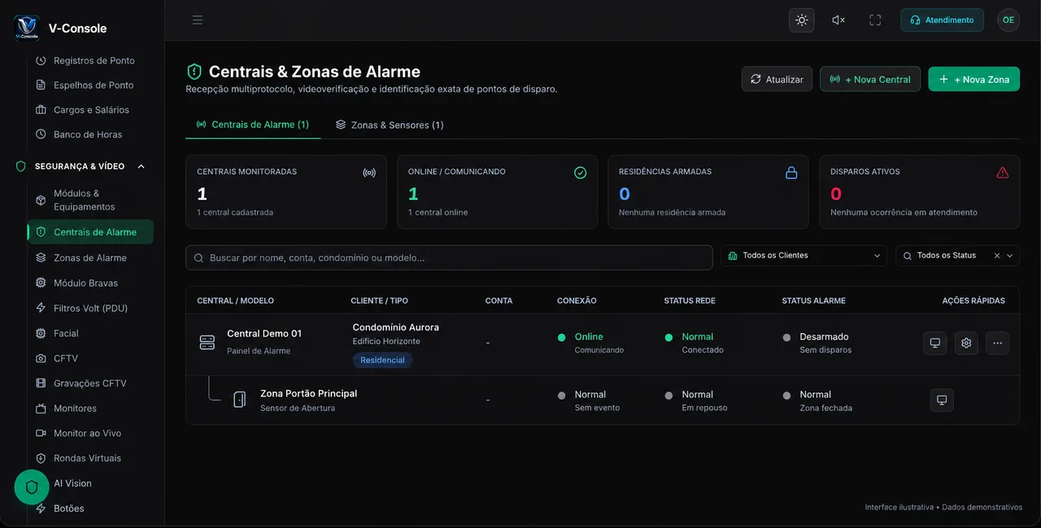Enter fullscreen with the expand icon

(x=875, y=20)
